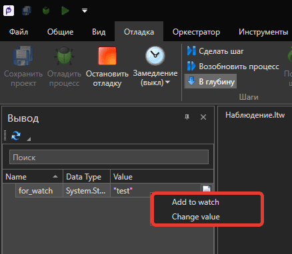Expand toolbar options arrow beside refresh
The height and width of the screenshot is (254, 292).
[x=29, y=139]
